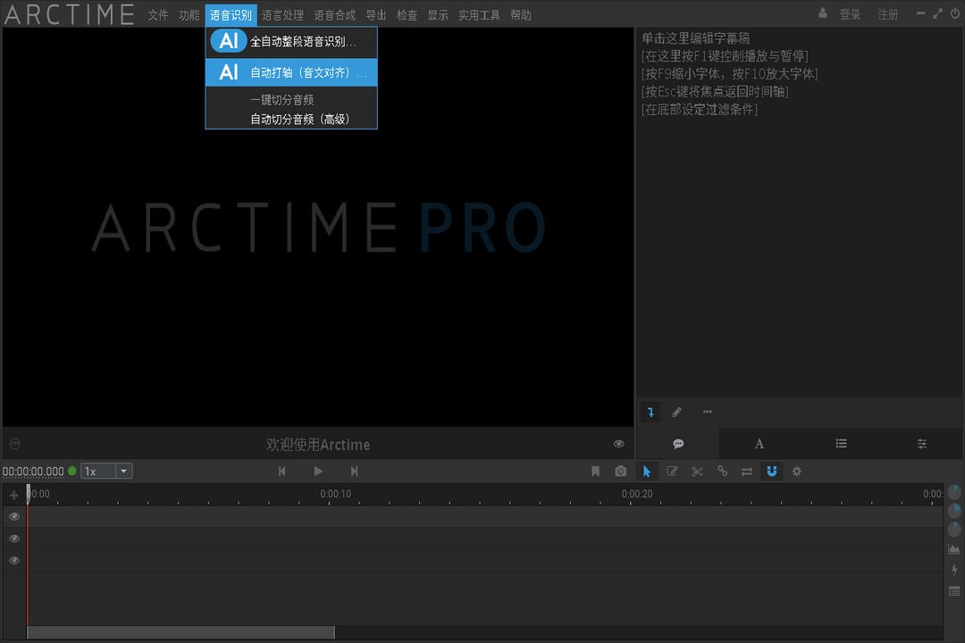The height and width of the screenshot is (643, 965).
Task: Select the scissors cut tool
Action: [697, 471]
